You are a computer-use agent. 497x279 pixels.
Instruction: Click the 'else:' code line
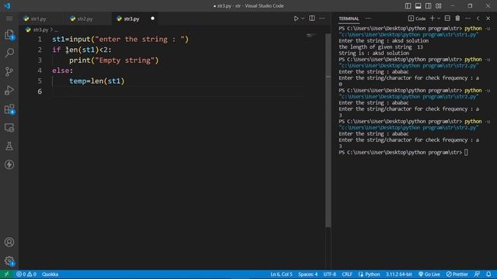tap(63, 71)
